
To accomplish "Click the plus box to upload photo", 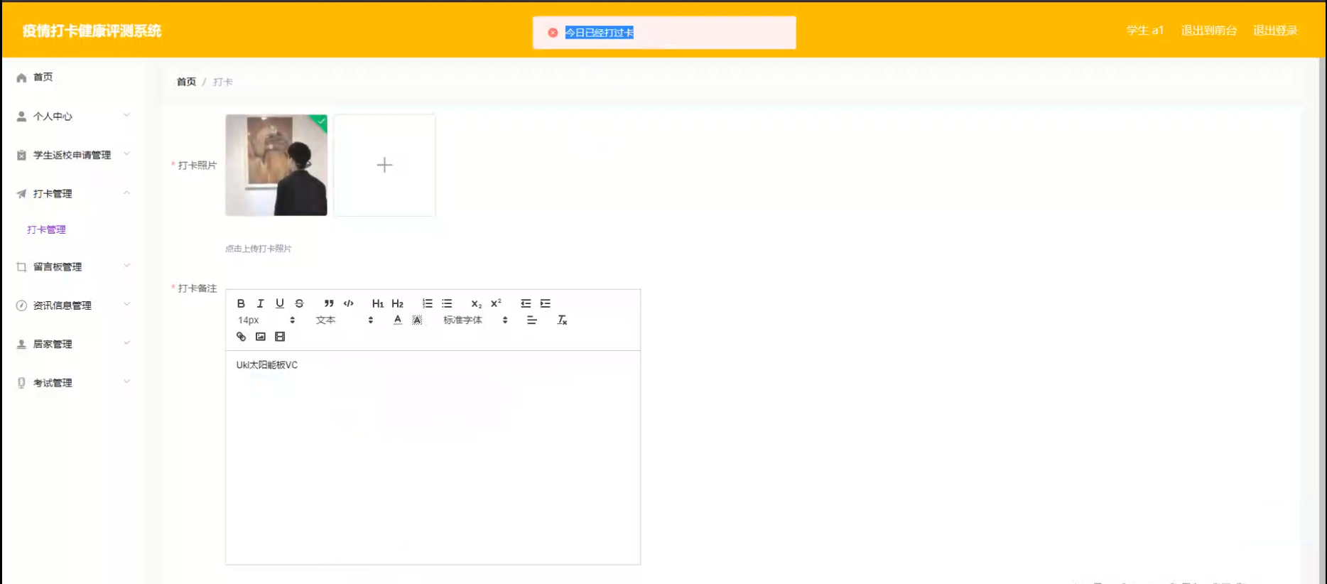I will click(384, 165).
